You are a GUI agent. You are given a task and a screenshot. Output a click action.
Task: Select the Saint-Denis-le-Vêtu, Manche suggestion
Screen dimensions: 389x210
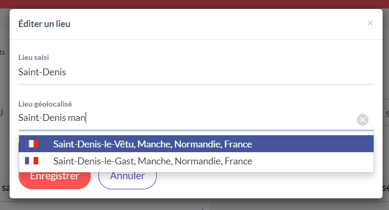[196, 144]
